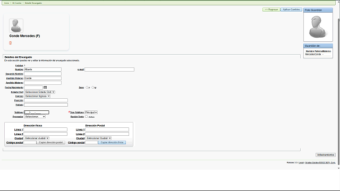Click the Detalles del Encargado heading
This screenshot has width=340, height=191.
[18, 57]
